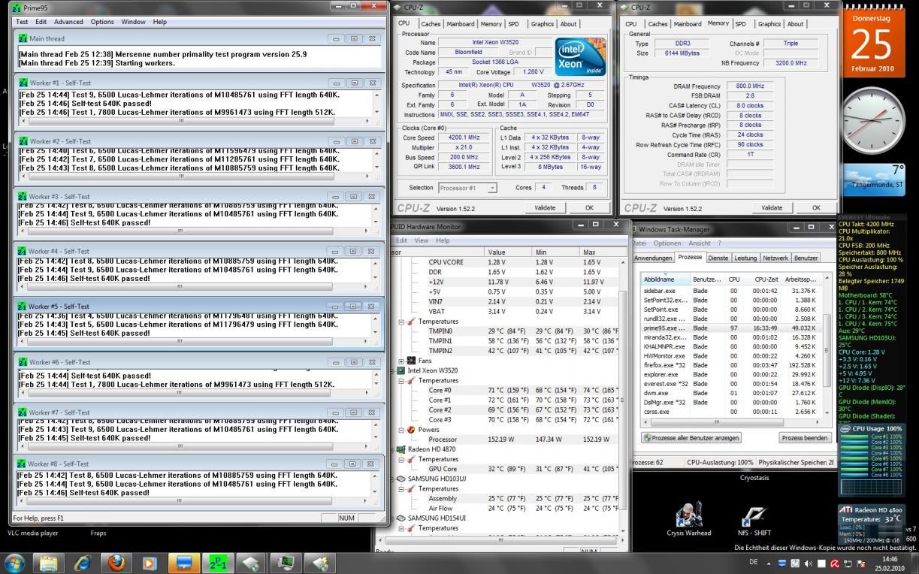Click Fans icon in HWMonitor tree
Viewport: 919px width, 574px height.
point(410,361)
